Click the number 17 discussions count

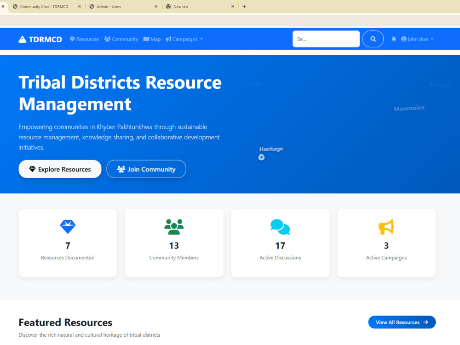click(x=280, y=246)
